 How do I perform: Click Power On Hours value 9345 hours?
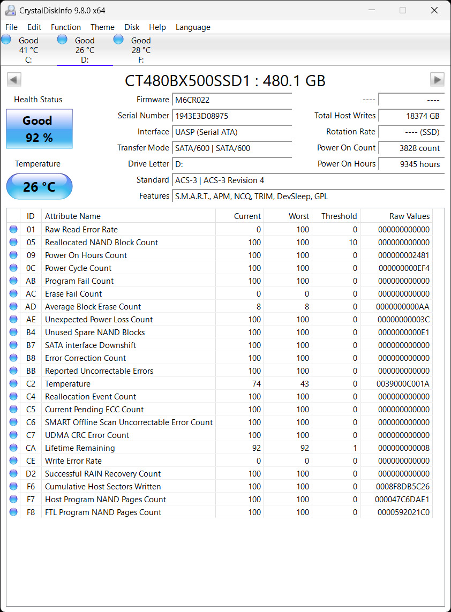[x=411, y=164]
